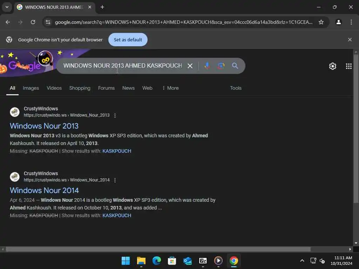This screenshot has height=269, width=359.
Task: Switch to Web results tab
Action: click(147, 88)
